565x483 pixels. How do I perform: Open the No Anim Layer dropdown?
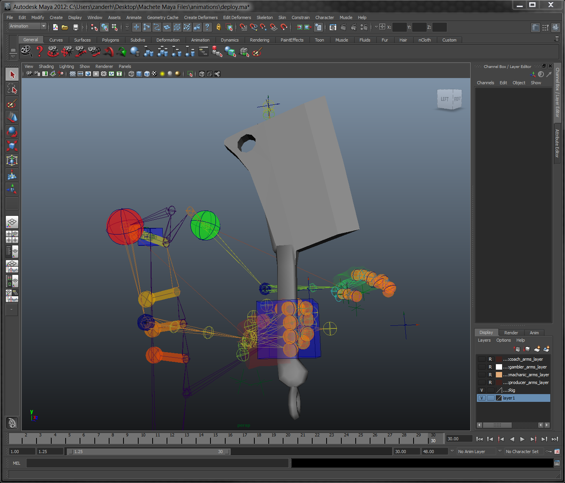[476, 452]
